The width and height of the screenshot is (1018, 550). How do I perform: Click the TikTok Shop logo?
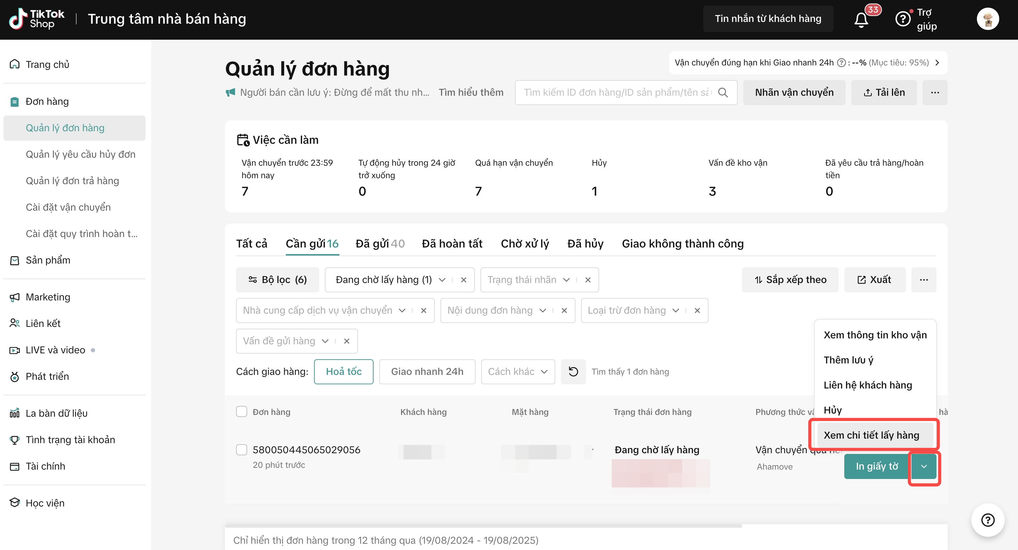(x=36, y=19)
